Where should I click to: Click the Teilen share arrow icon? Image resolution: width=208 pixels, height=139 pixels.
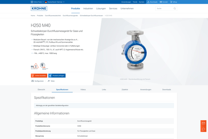click(49, 81)
